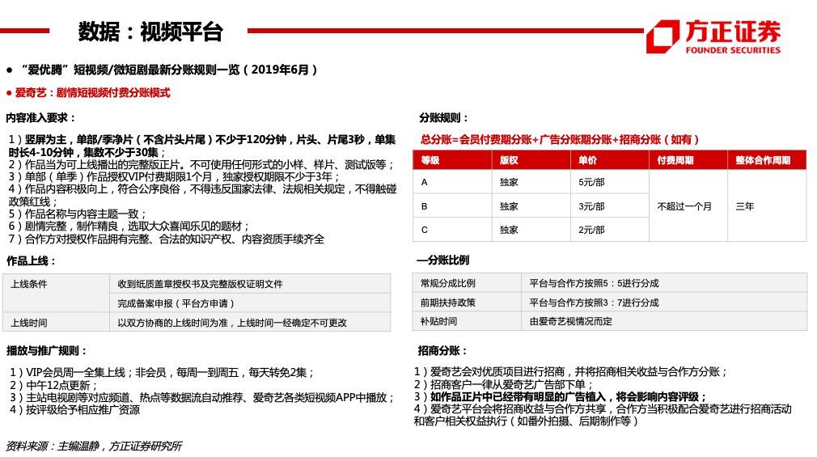Click the line 按评级给予相应推广资源
This screenshot has height=457, width=817.
(74, 409)
